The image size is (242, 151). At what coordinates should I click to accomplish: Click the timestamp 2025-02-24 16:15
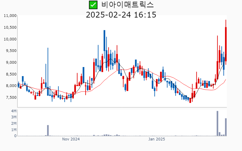[121, 15]
